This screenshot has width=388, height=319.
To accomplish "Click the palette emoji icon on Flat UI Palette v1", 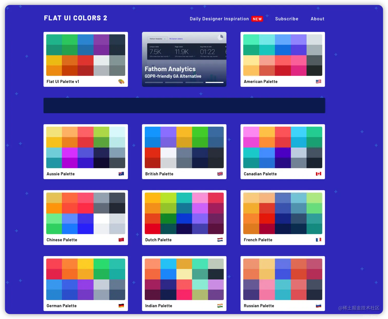I will (x=121, y=81).
